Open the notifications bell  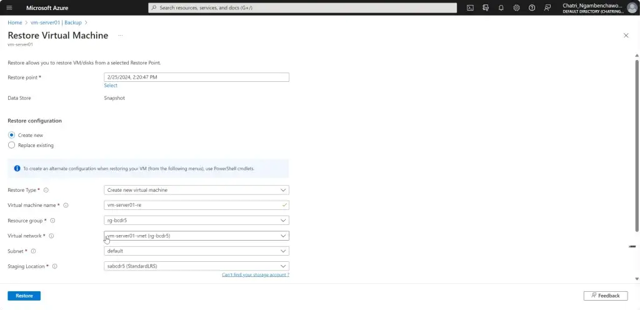(x=501, y=7)
